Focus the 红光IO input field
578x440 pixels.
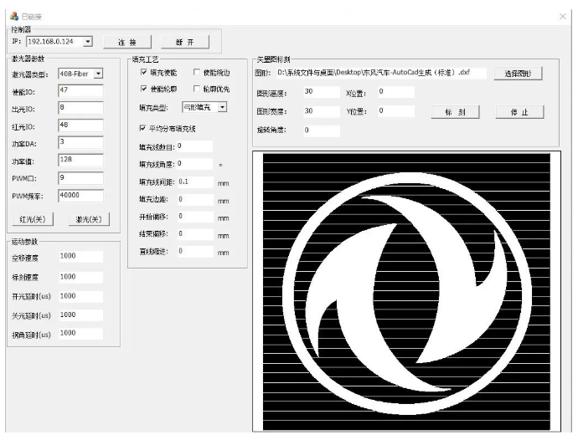(x=80, y=125)
